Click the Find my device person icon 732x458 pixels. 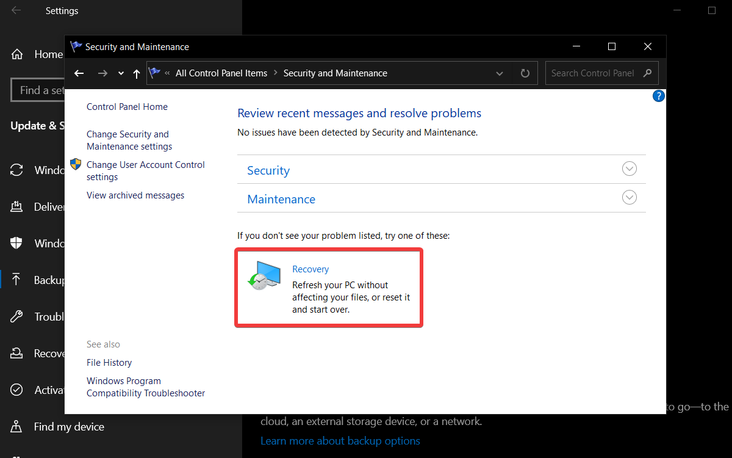(x=17, y=426)
